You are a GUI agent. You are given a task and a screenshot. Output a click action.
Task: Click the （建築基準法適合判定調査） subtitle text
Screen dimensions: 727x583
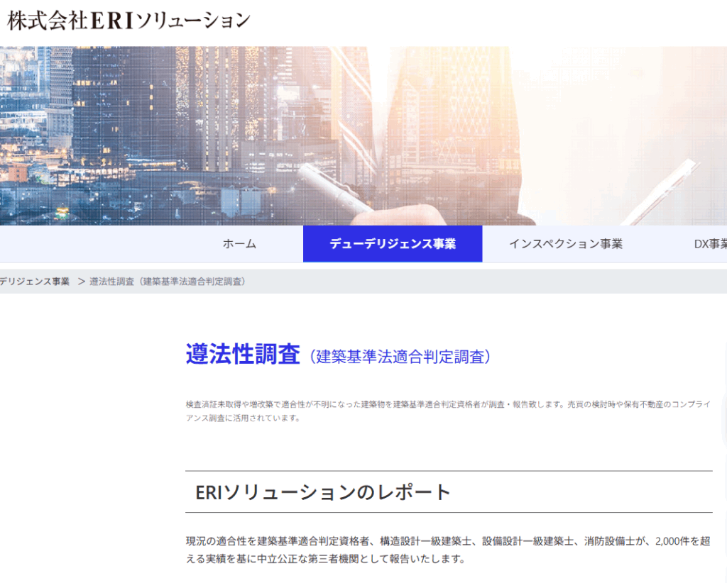click(x=400, y=357)
